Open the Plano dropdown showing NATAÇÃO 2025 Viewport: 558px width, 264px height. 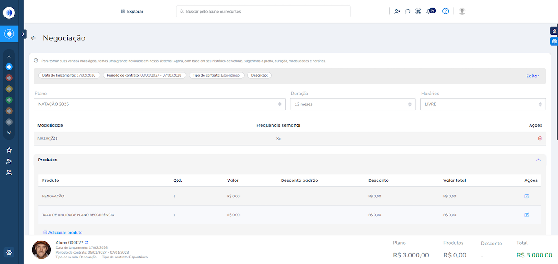160,104
